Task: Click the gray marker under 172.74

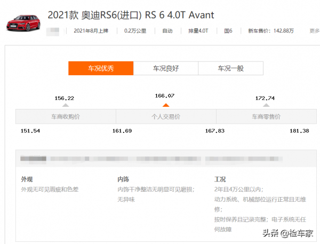Action: 266,105
